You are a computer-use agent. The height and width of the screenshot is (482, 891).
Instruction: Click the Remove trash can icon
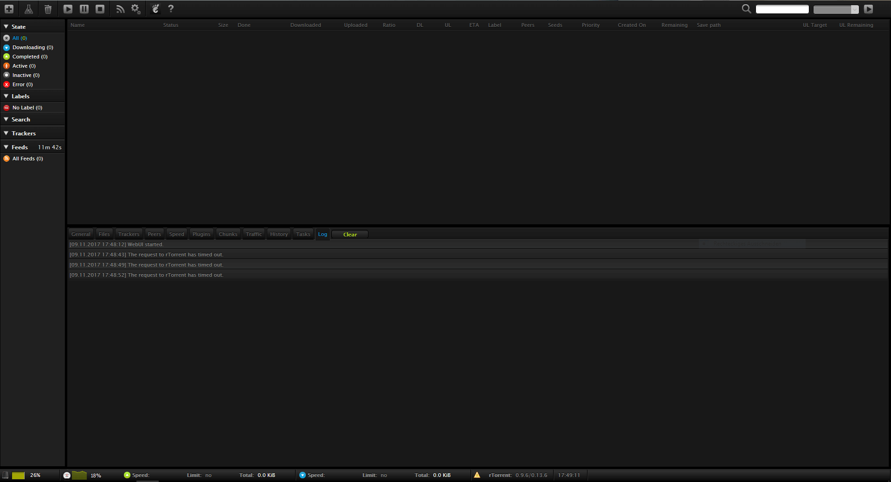(48, 9)
